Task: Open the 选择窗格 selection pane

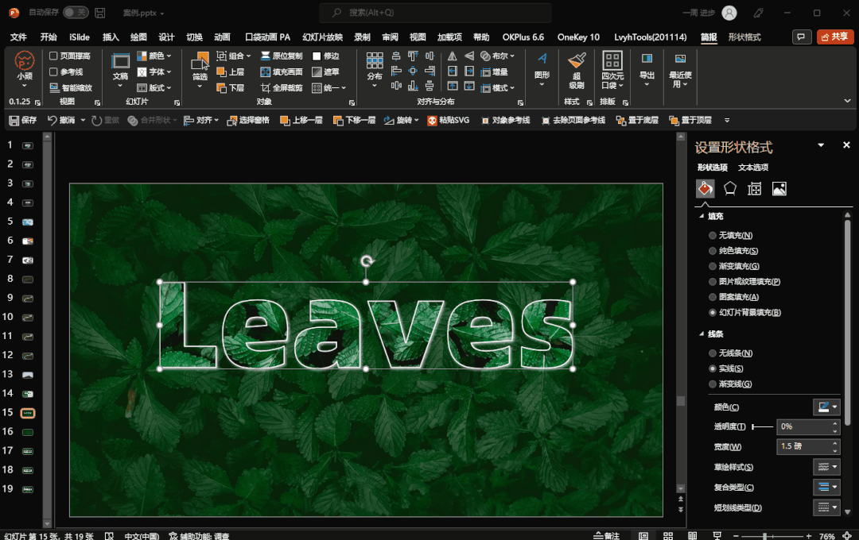Action: click(248, 121)
